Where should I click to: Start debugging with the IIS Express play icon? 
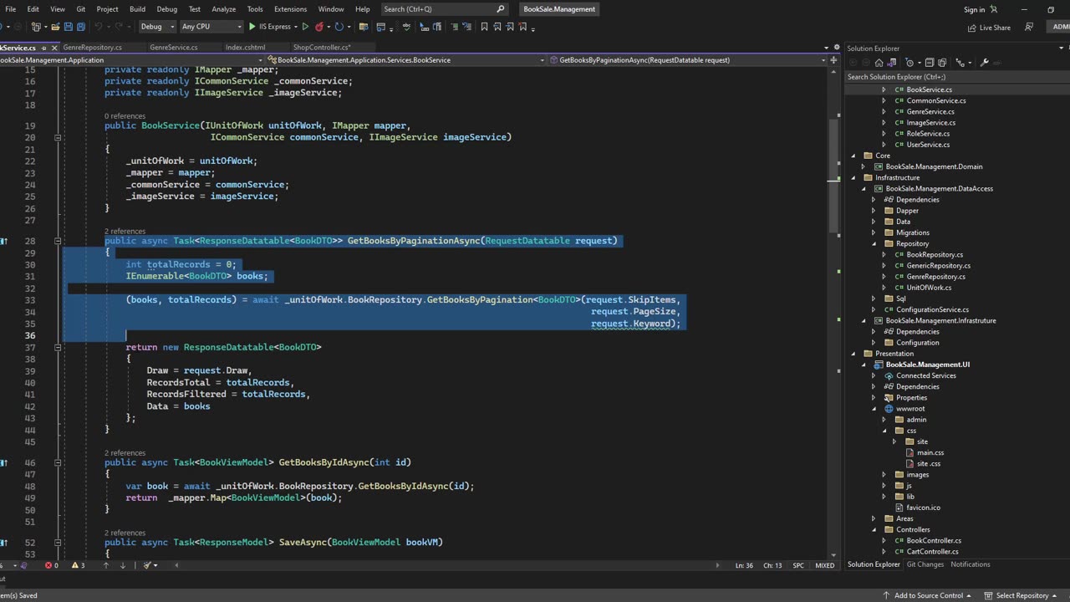point(252,27)
